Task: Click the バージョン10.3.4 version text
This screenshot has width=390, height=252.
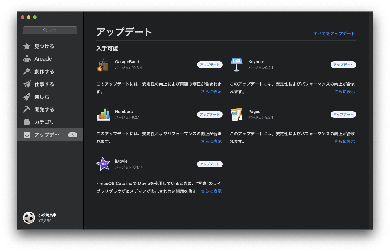Action: 128,68
